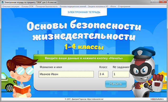The width and height of the screenshot is (168, 102).
Task: Open the Основы медицинских знаний menu
Action: click(x=73, y=6)
